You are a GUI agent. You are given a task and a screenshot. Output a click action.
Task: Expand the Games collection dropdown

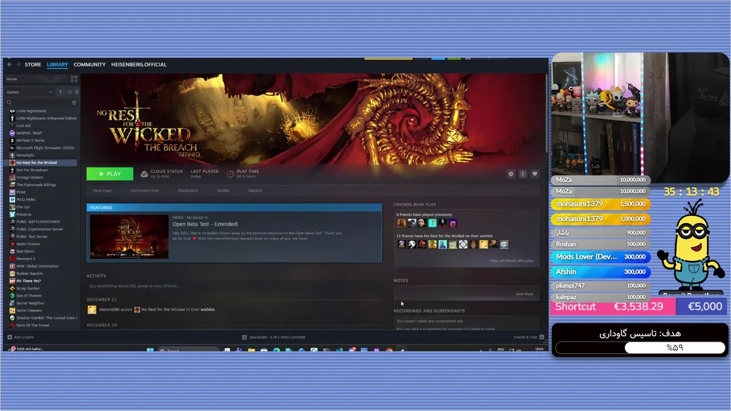point(29,92)
